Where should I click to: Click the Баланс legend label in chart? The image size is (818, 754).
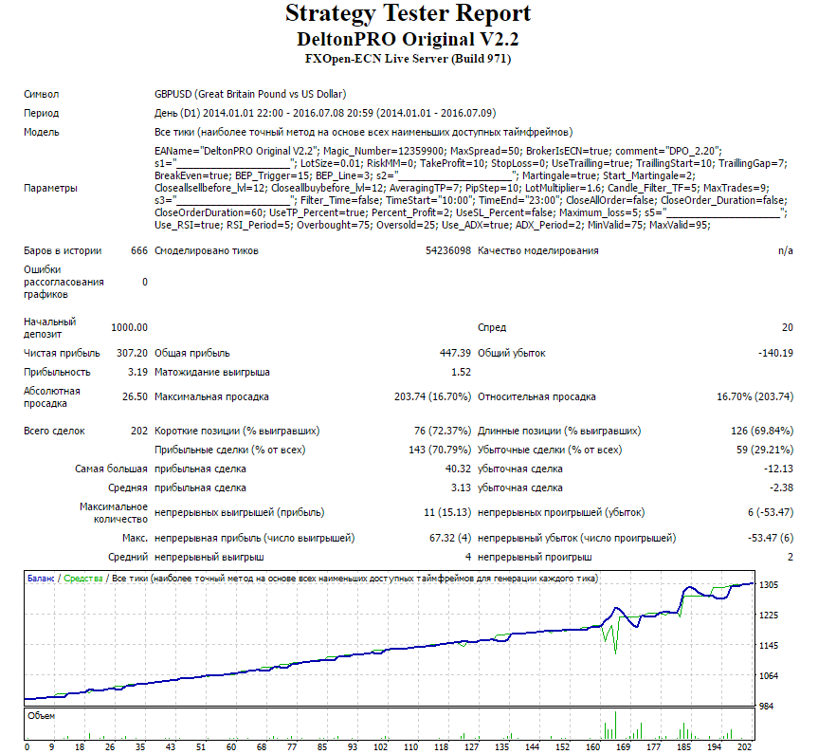[41, 579]
